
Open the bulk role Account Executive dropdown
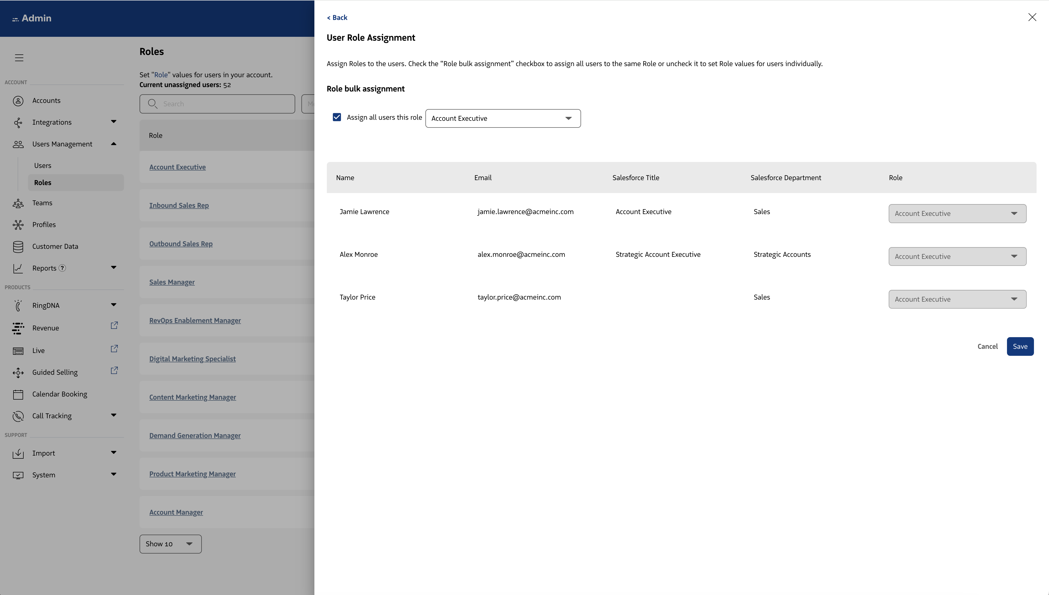503,118
